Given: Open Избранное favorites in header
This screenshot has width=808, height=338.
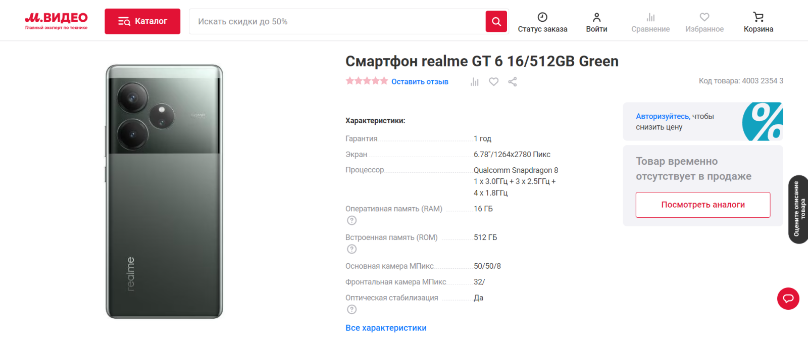Looking at the screenshot, I should (704, 23).
